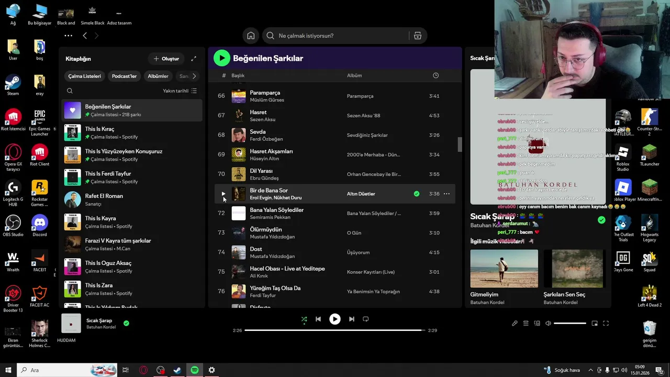Viewport: 670px width, 377px height.
Task: Expand the library panel to full view
Action: coord(194,59)
